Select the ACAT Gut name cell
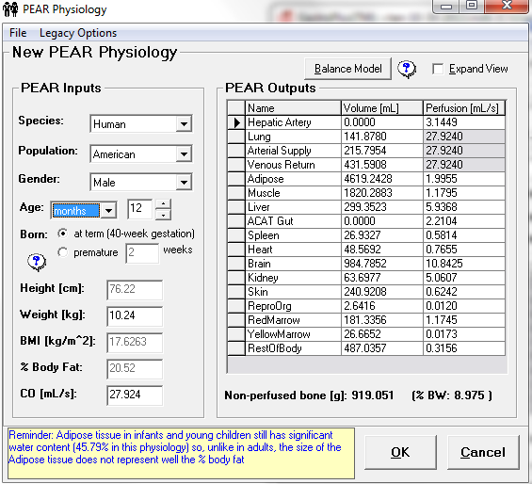This screenshot has width=532, height=484. 293,221
